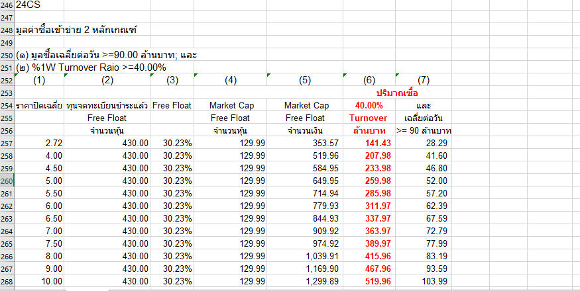Select 430.00 in row 263

tap(107, 219)
